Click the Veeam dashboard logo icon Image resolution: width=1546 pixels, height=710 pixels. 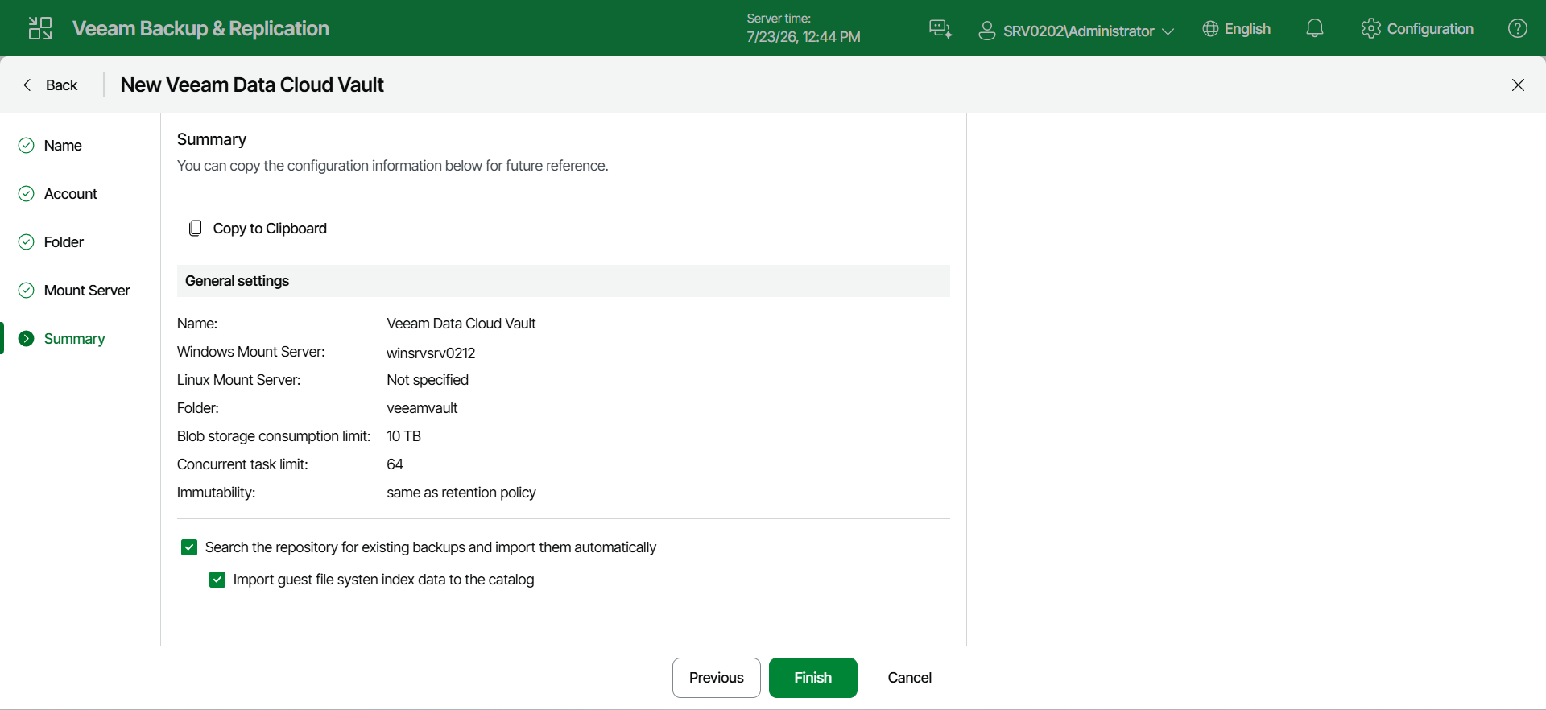(40, 28)
